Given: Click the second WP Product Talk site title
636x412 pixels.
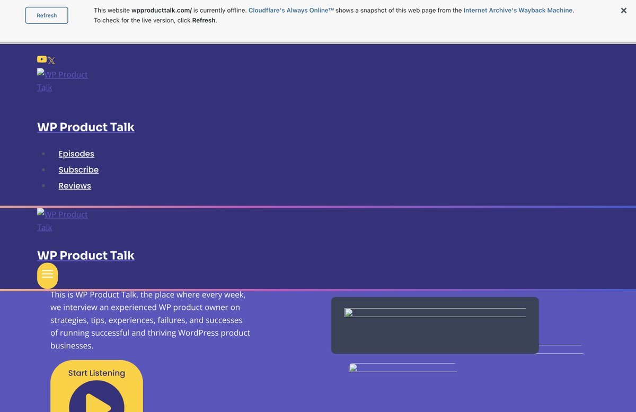Looking at the screenshot, I should coord(86,255).
